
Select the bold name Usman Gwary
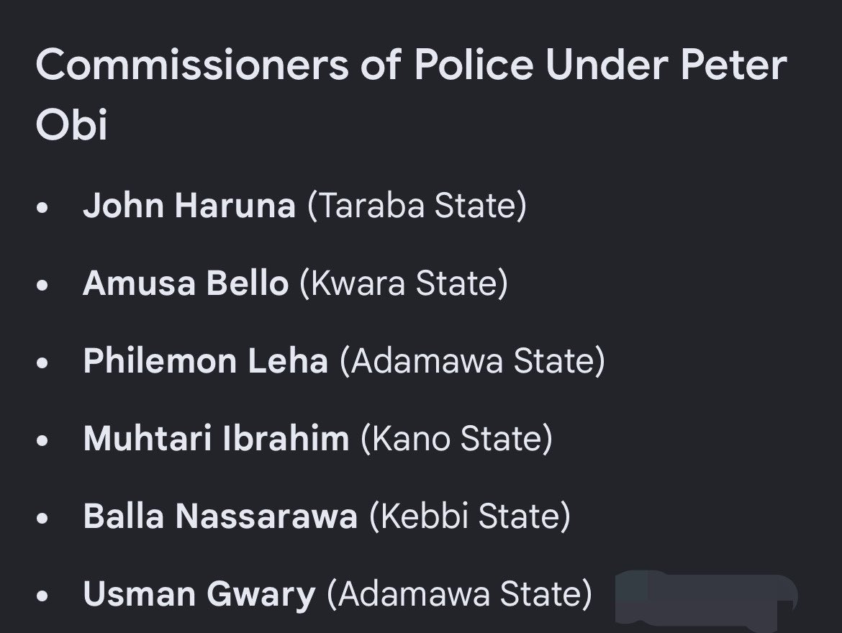pyautogui.click(x=199, y=594)
